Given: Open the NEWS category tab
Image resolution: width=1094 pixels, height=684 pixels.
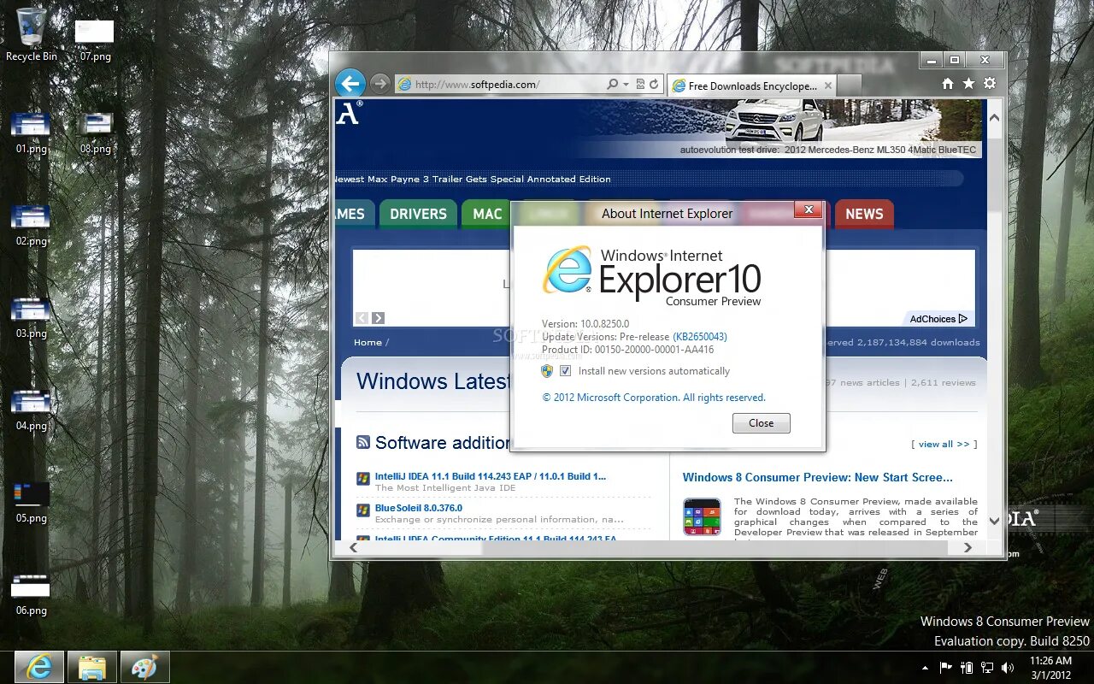Looking at the screenshot, I should click(864, 214).
